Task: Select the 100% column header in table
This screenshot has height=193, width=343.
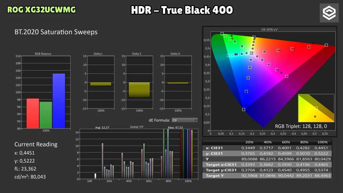Action: coord(323,142)
